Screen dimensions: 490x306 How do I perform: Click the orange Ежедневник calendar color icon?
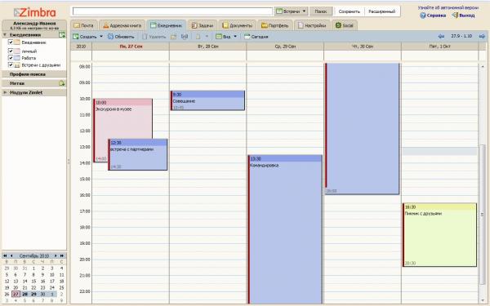(x=17, y=42)
